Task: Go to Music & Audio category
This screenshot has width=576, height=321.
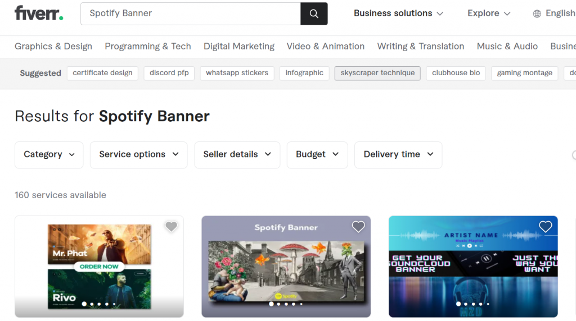Action: 507,46
